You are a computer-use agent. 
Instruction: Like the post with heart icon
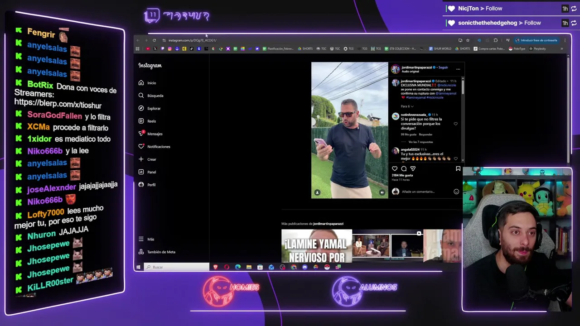pyautogui.click(x=395, y=168)
